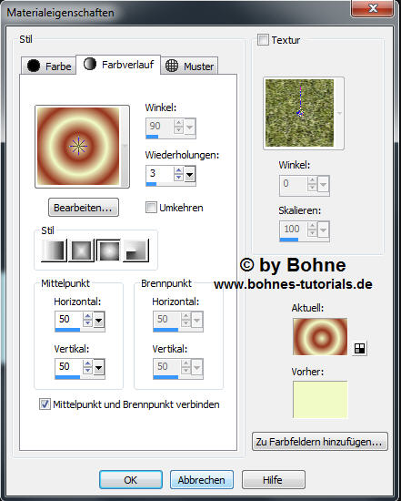The height and width of the screenshot is (501, 401).
Task: Switch to the Muster tab
Action: (x=189, y=66)
